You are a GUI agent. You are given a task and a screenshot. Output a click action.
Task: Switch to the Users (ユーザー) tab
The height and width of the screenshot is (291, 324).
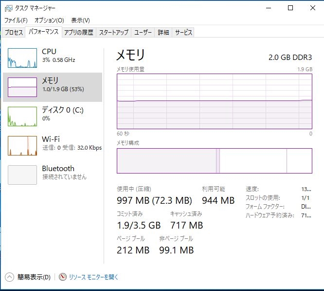[x=143, y=33]
